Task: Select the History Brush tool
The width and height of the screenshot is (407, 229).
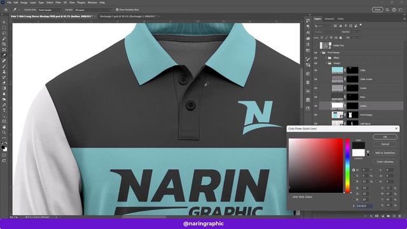Action: point(4,78)
